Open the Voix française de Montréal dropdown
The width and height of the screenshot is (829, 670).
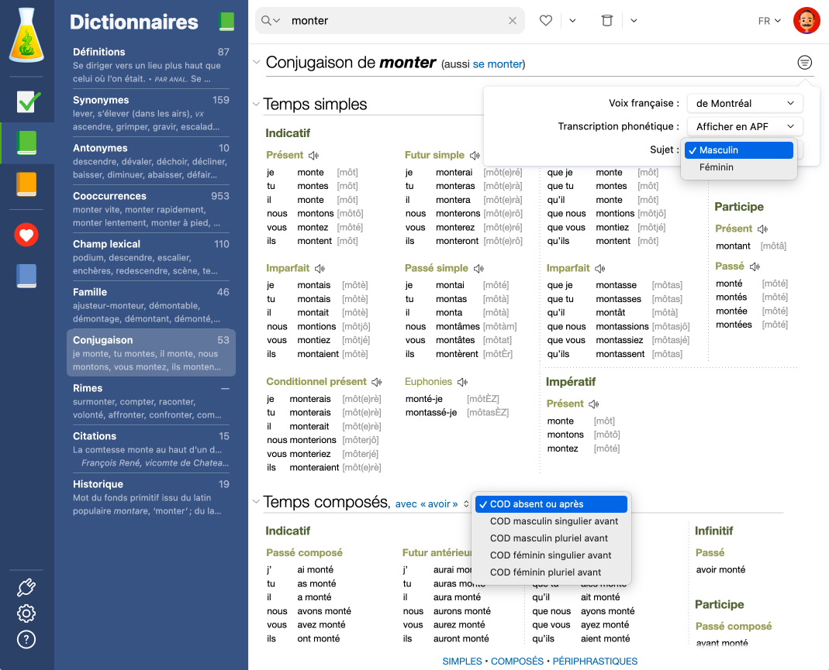(744, 102)
